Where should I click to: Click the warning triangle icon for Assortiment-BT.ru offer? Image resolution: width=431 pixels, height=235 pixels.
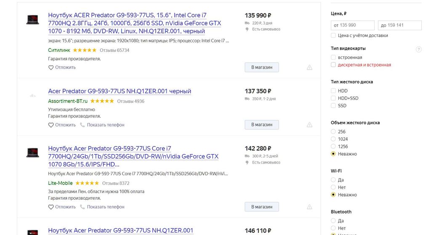[309, 125]
